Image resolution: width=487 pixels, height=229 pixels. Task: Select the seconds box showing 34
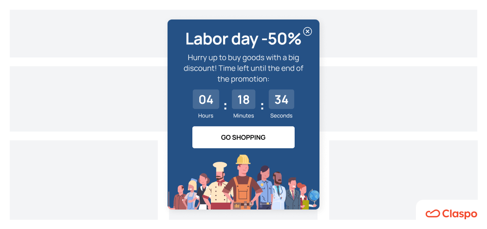(x=281, y=99)
